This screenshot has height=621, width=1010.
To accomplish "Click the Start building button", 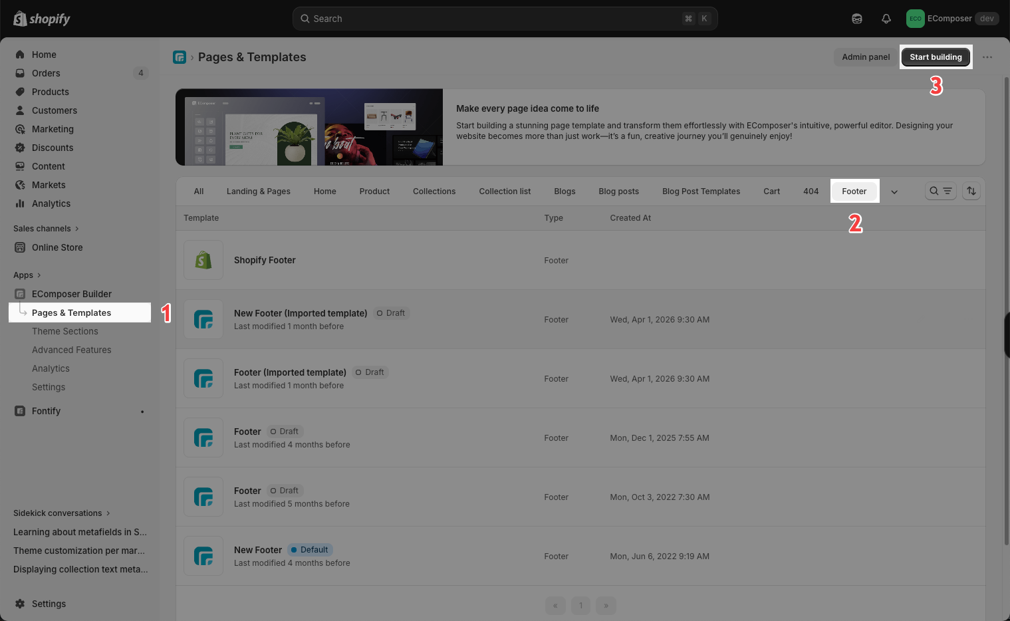I will 936,57.
